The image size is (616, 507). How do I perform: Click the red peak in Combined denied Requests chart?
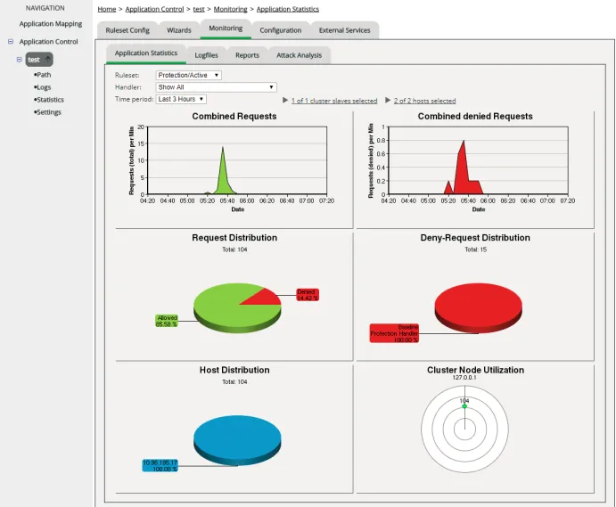tap(464, 169)
